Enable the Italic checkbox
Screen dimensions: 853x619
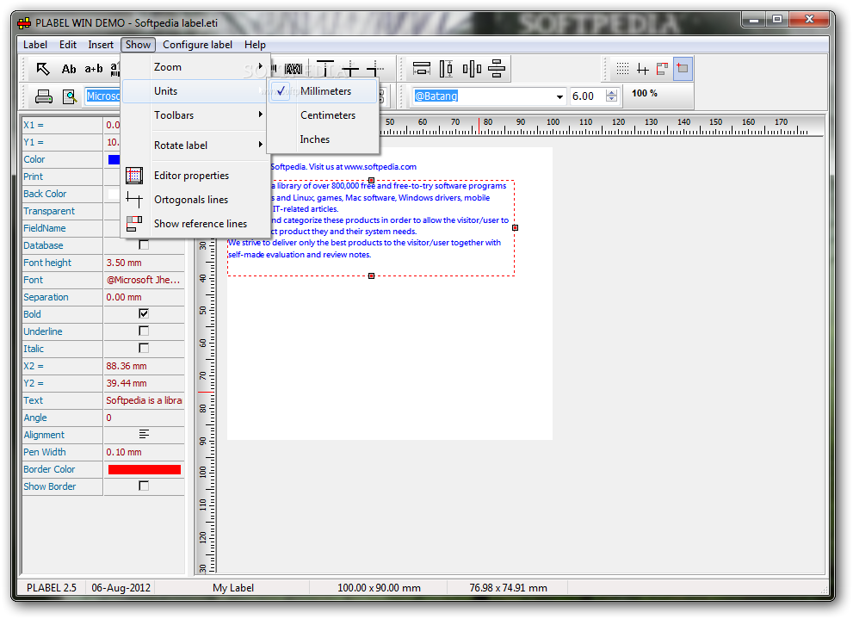click(144, 348)
